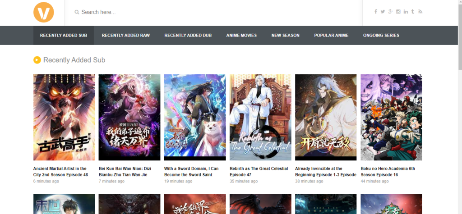Screen dimensions: 462x214
Task: Click the Recently Added Sub section heading
Action: pos(74,60)
